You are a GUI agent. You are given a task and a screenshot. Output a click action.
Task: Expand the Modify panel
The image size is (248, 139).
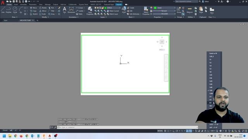coord(45,17)
